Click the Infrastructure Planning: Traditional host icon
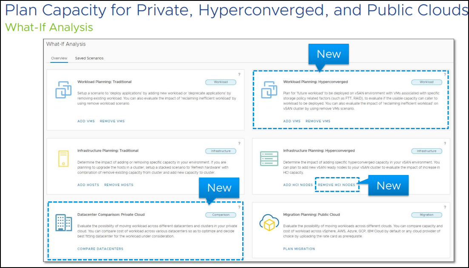Viewport: 469px width, 268px height. [x=63, y=158]
